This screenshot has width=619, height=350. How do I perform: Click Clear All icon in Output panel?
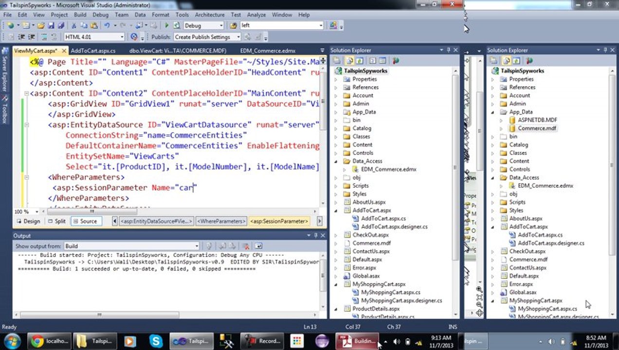pos(246,246)
